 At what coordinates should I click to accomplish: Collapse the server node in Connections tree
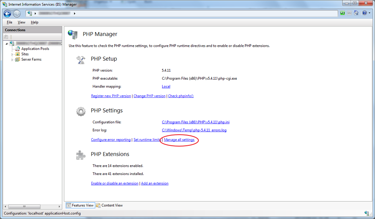coord(6,44)
